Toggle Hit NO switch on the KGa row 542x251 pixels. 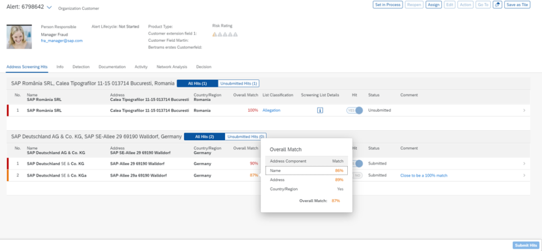click(x=357, y=175)
